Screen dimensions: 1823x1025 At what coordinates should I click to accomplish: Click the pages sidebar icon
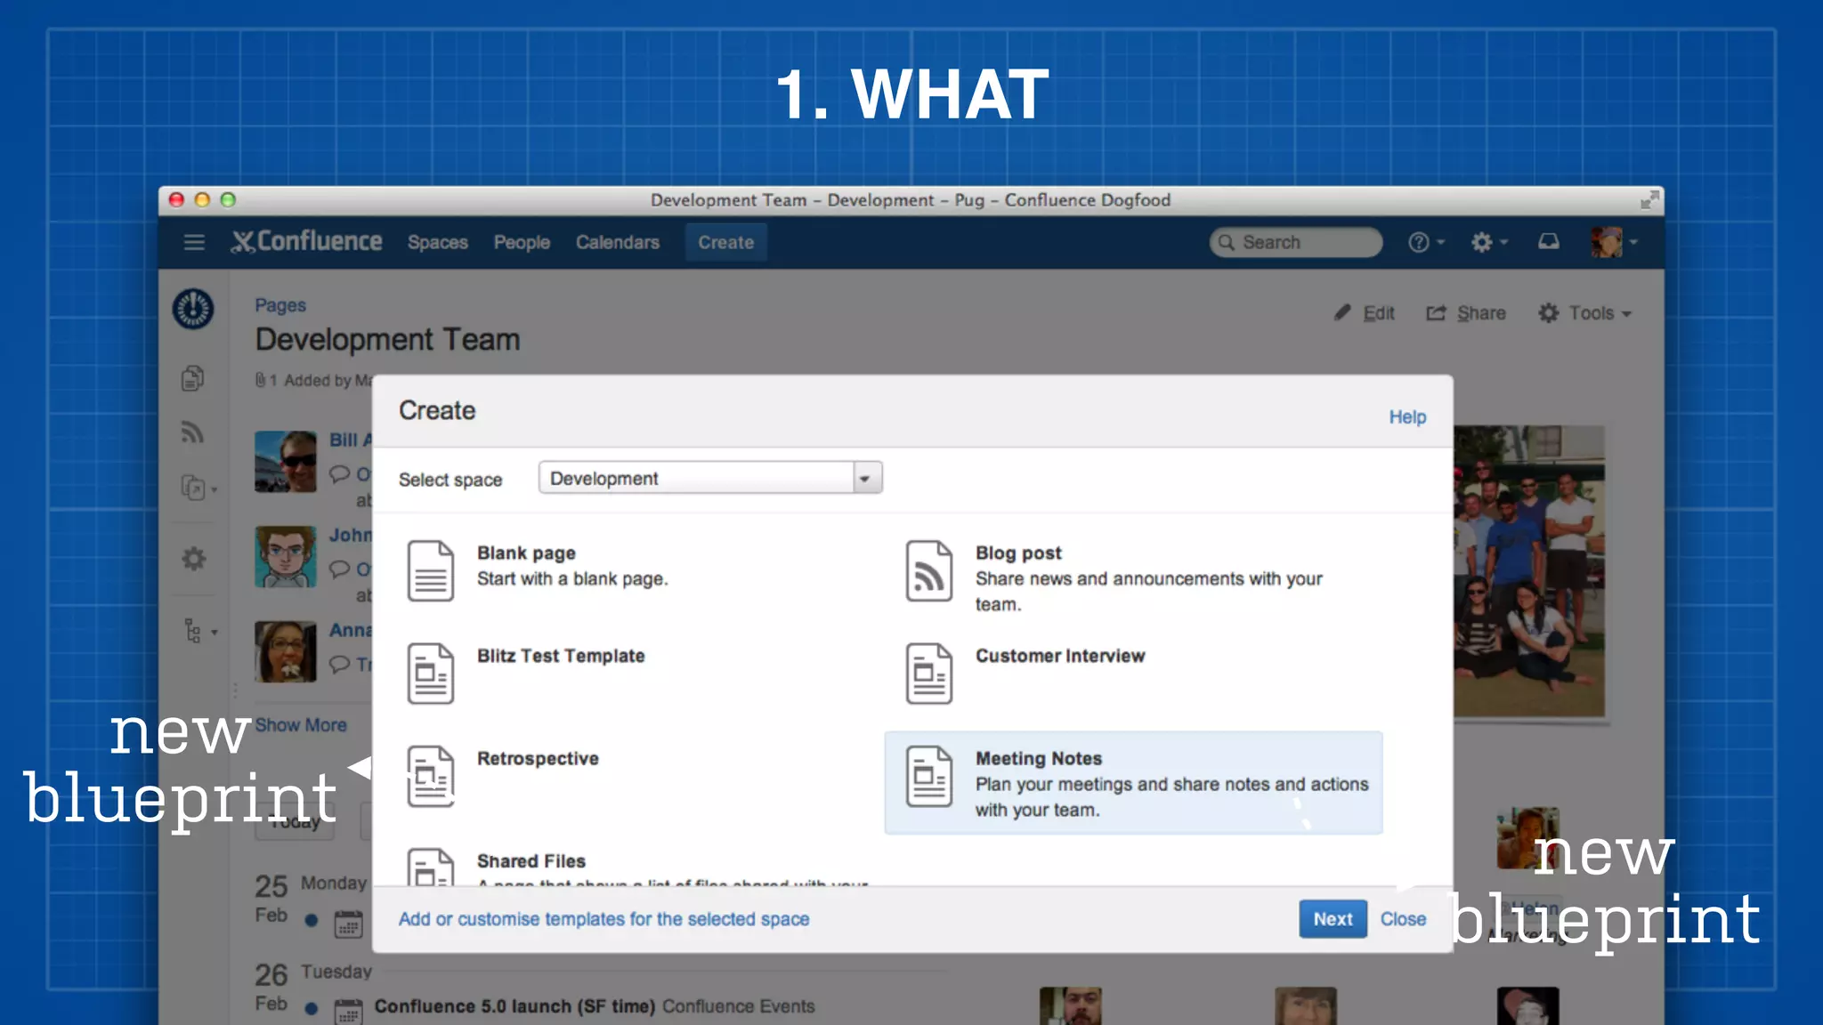coord(193,378)
